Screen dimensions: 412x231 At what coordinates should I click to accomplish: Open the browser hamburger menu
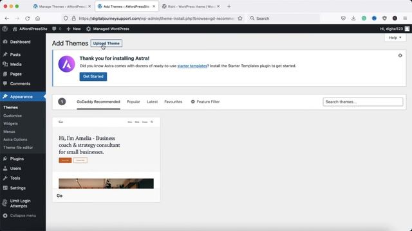click(x=405, y=19)
